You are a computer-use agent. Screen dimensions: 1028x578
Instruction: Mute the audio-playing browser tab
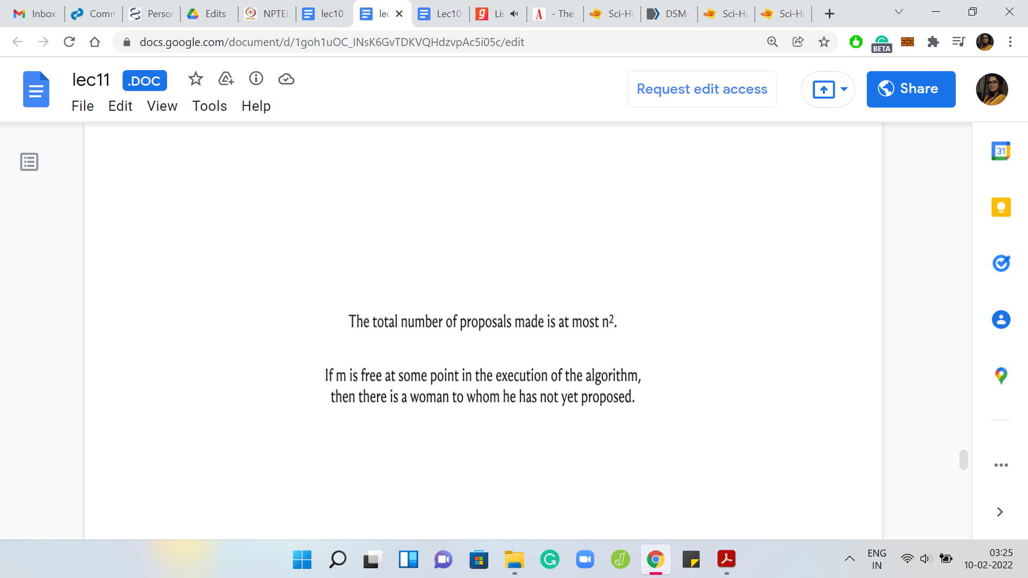[x=514, y=14]
